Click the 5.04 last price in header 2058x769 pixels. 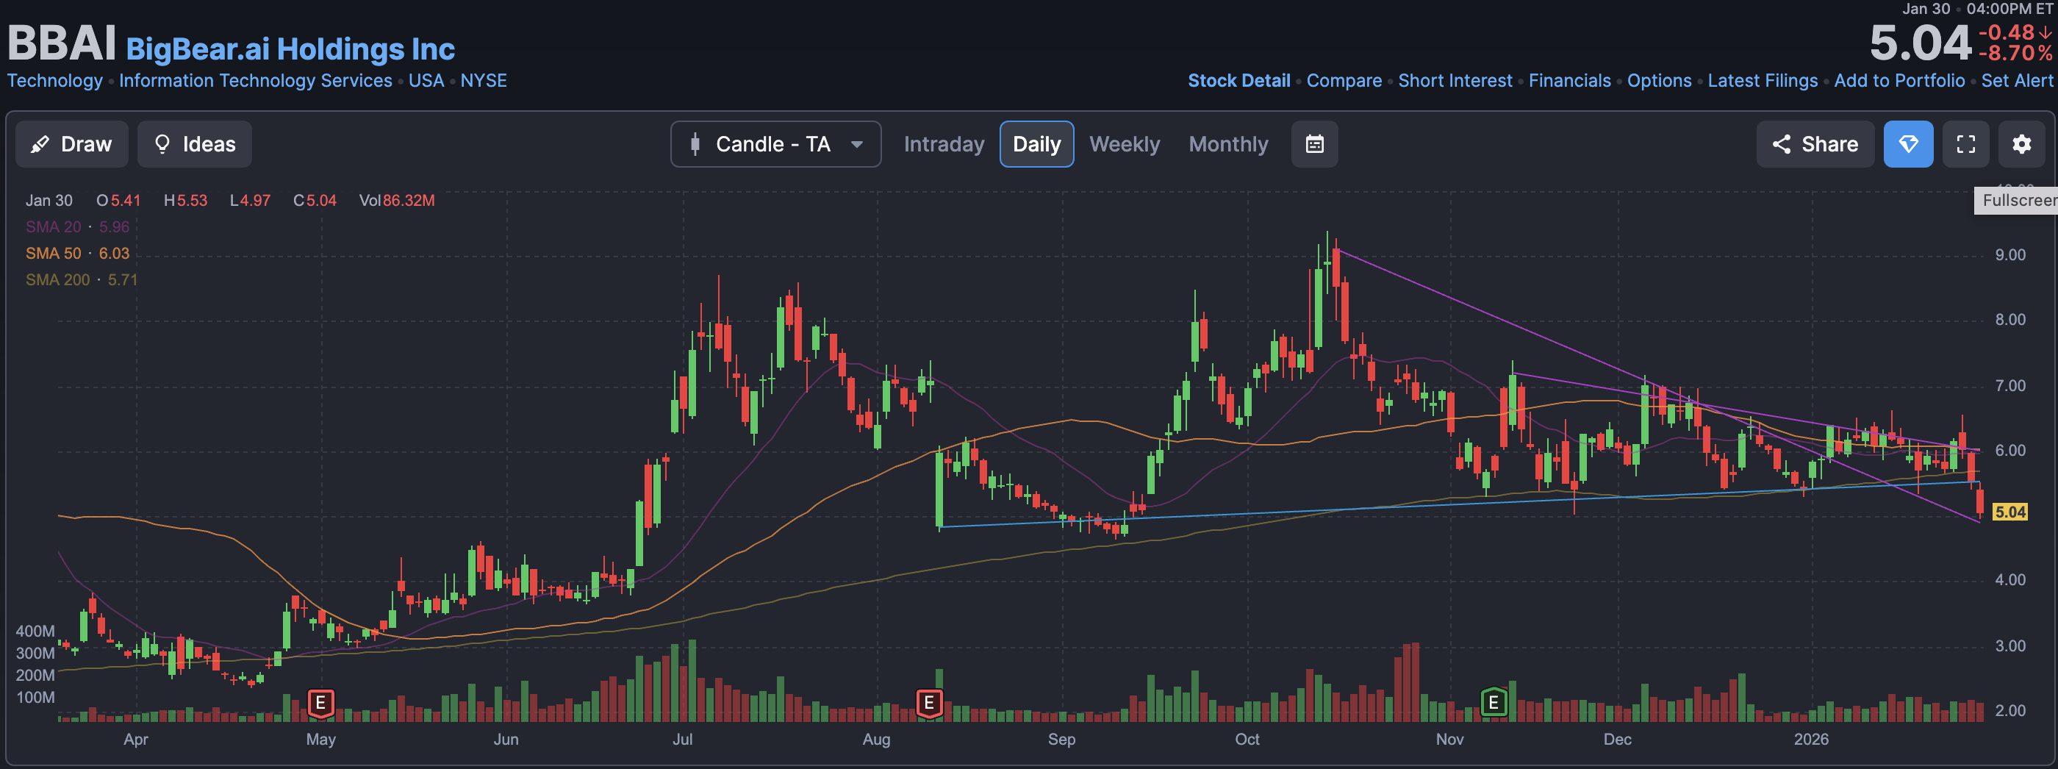click(x=1920, y=43)
